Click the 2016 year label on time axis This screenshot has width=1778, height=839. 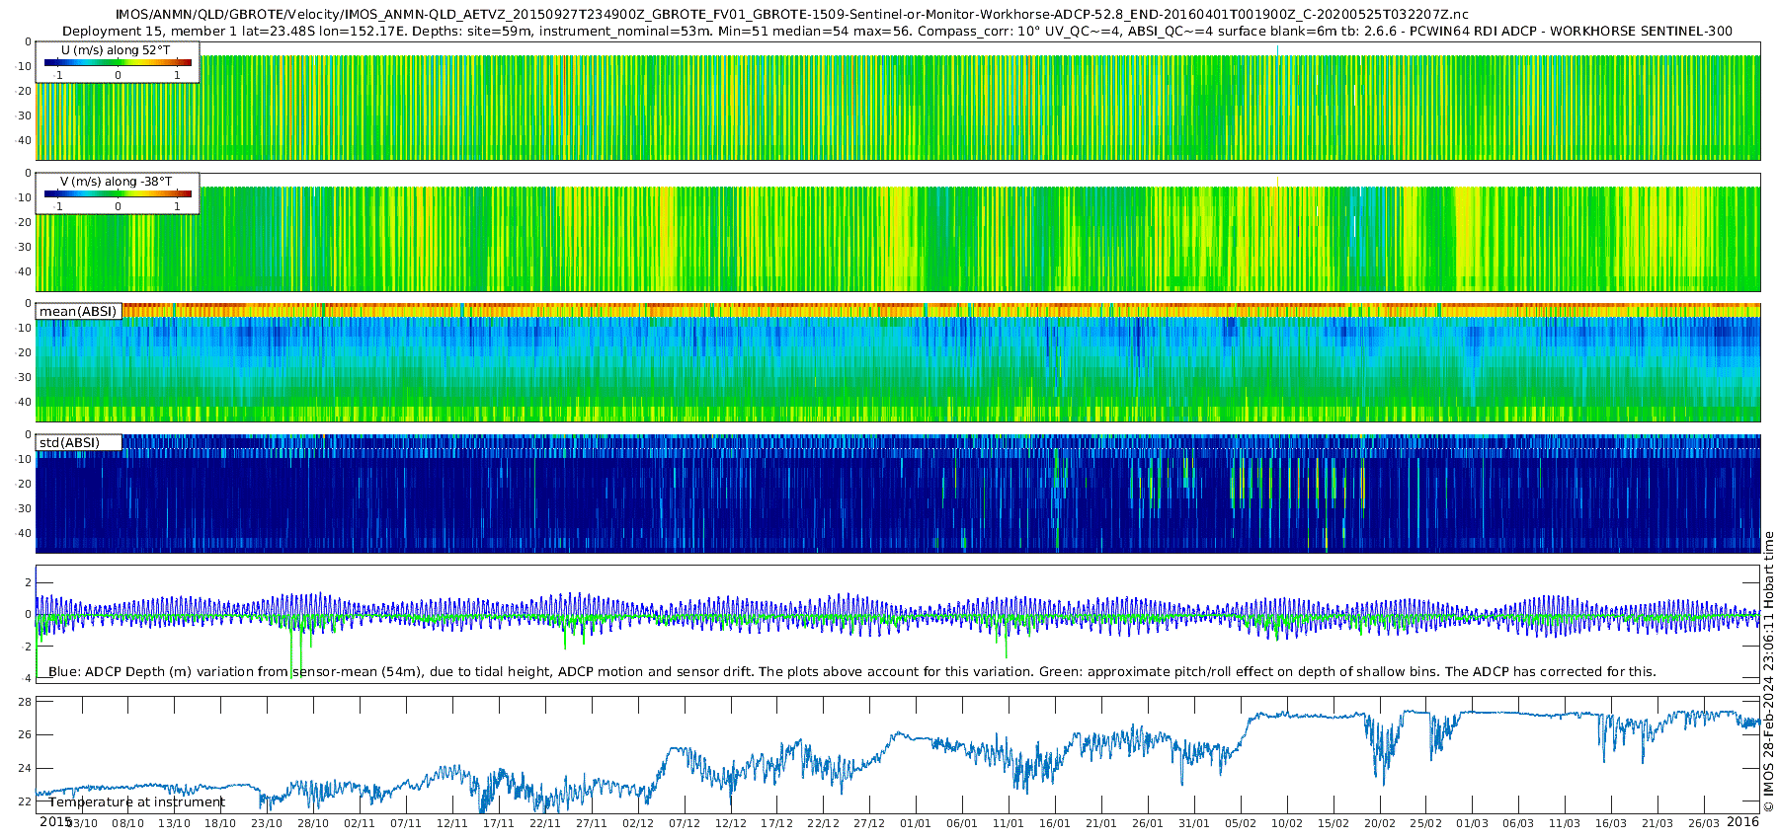click(1742, 821)
